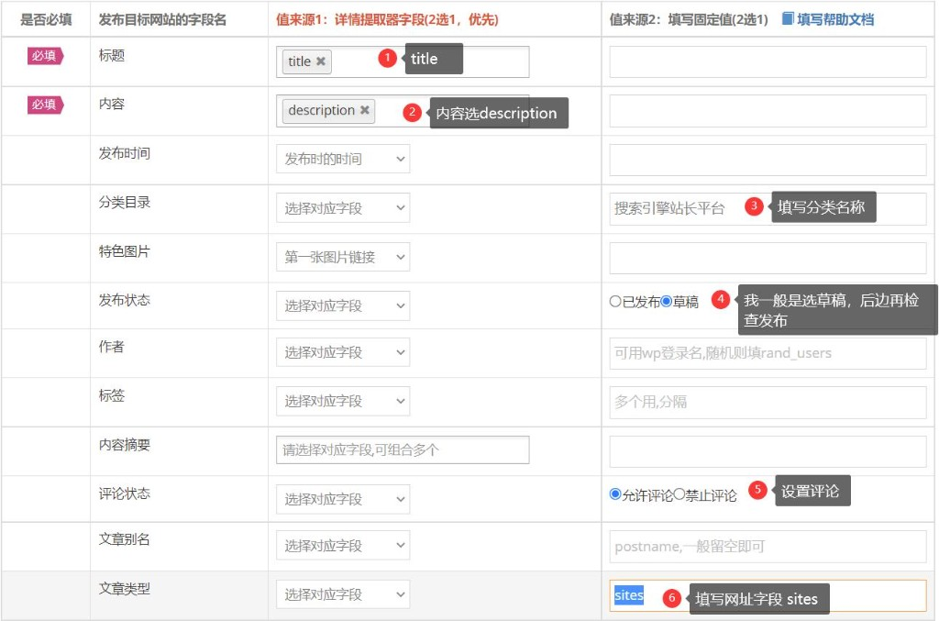The width and height of the screenshot is (939, 621).
Task: Click the 内容摘要 multi-field input box
Action: point(403,449)
